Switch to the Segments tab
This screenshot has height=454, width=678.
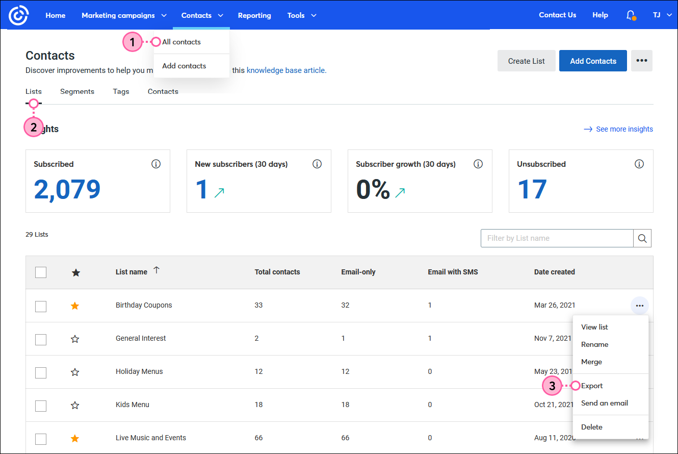click(x=77, y=91)
